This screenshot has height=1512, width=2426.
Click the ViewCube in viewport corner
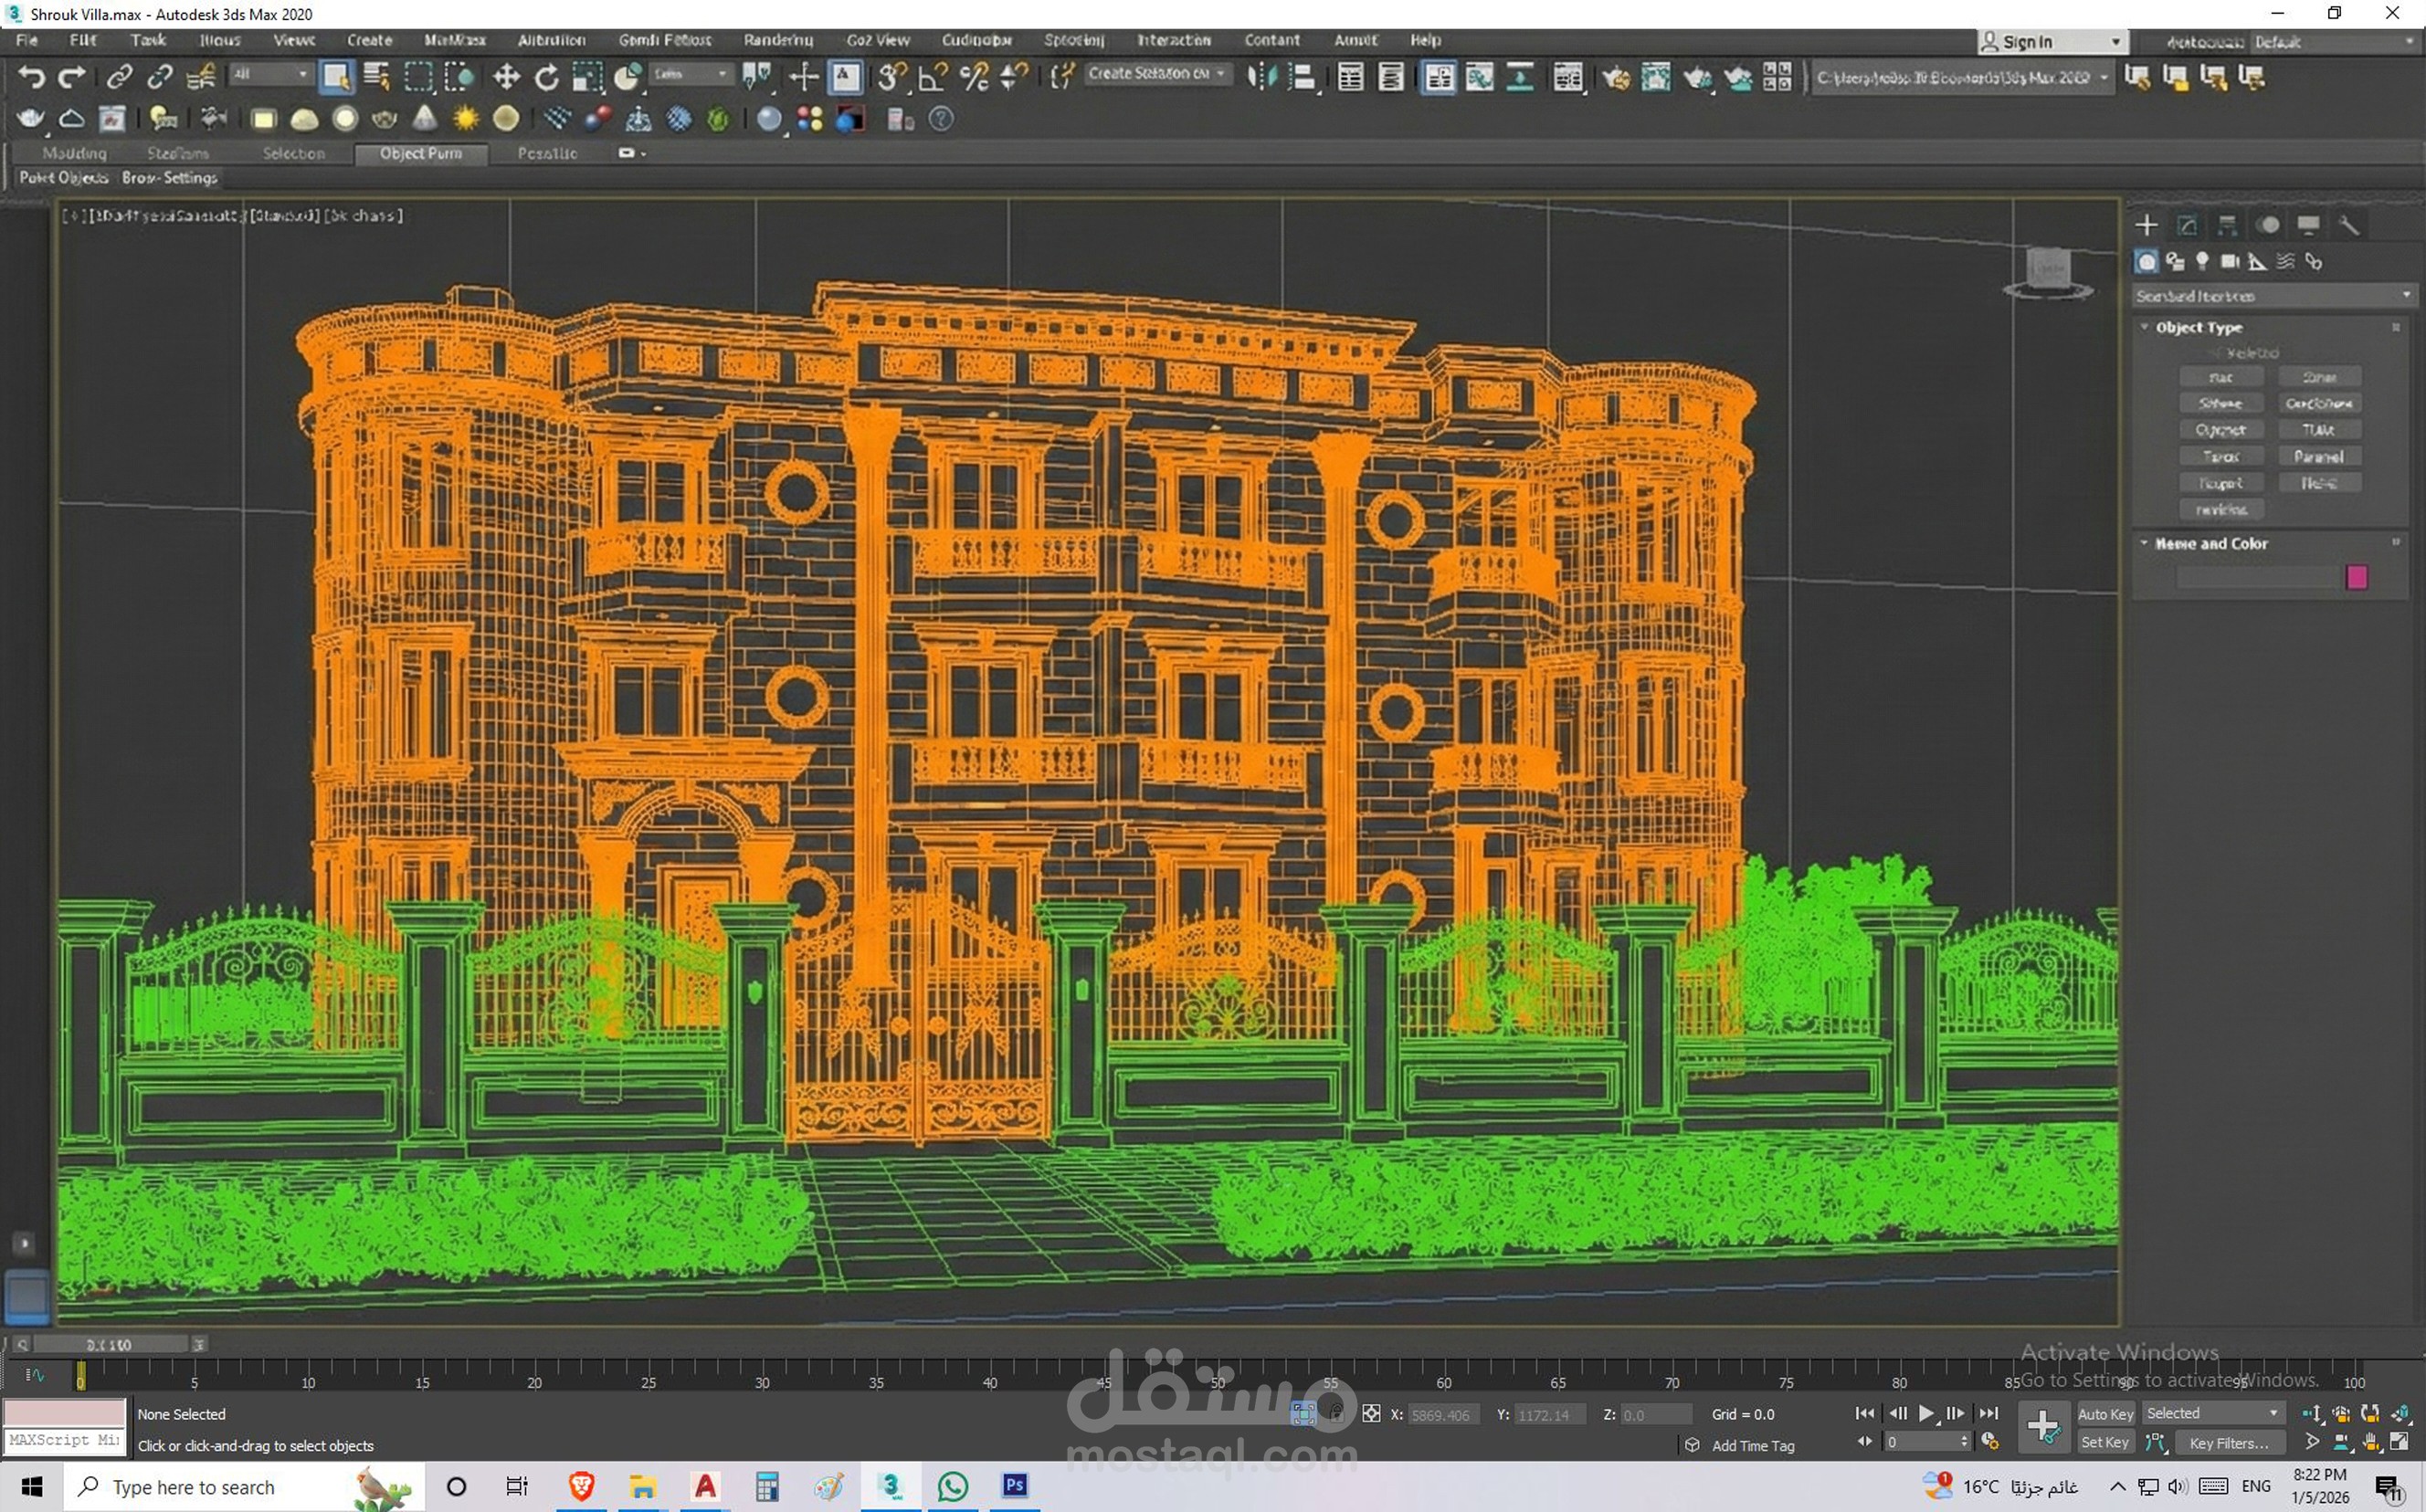click(2048, 269)
